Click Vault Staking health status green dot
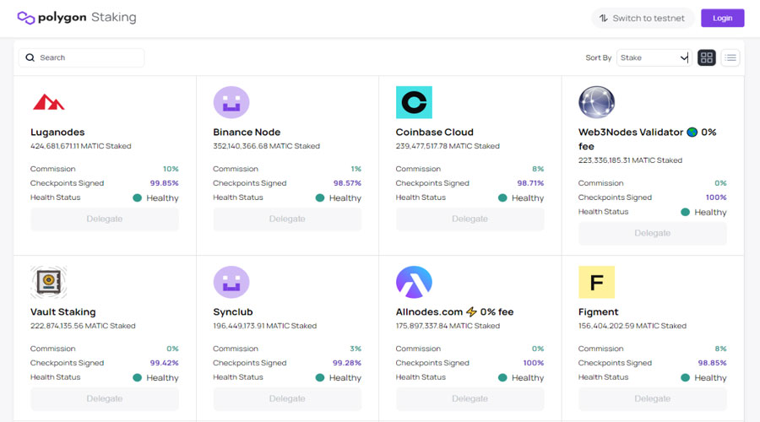The width and height of the screenshot is (760, 422). click(137, 377)
